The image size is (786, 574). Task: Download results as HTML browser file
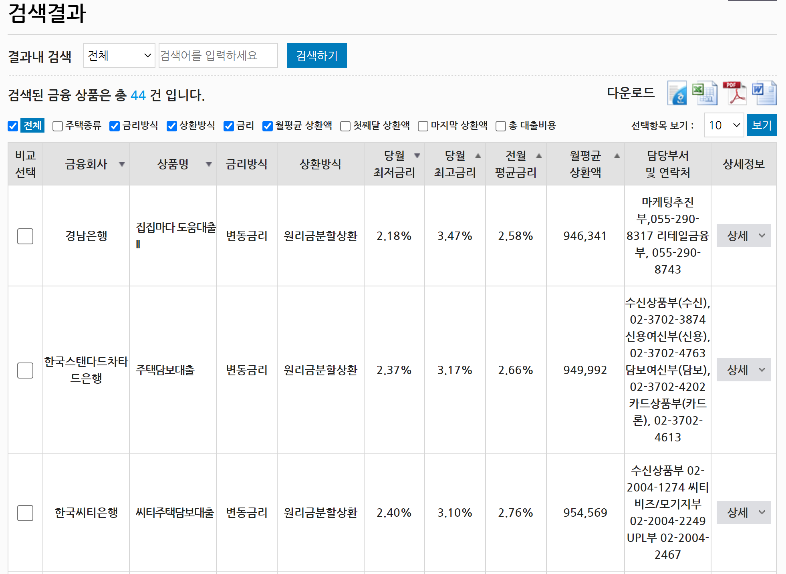(x=677, y=93)
